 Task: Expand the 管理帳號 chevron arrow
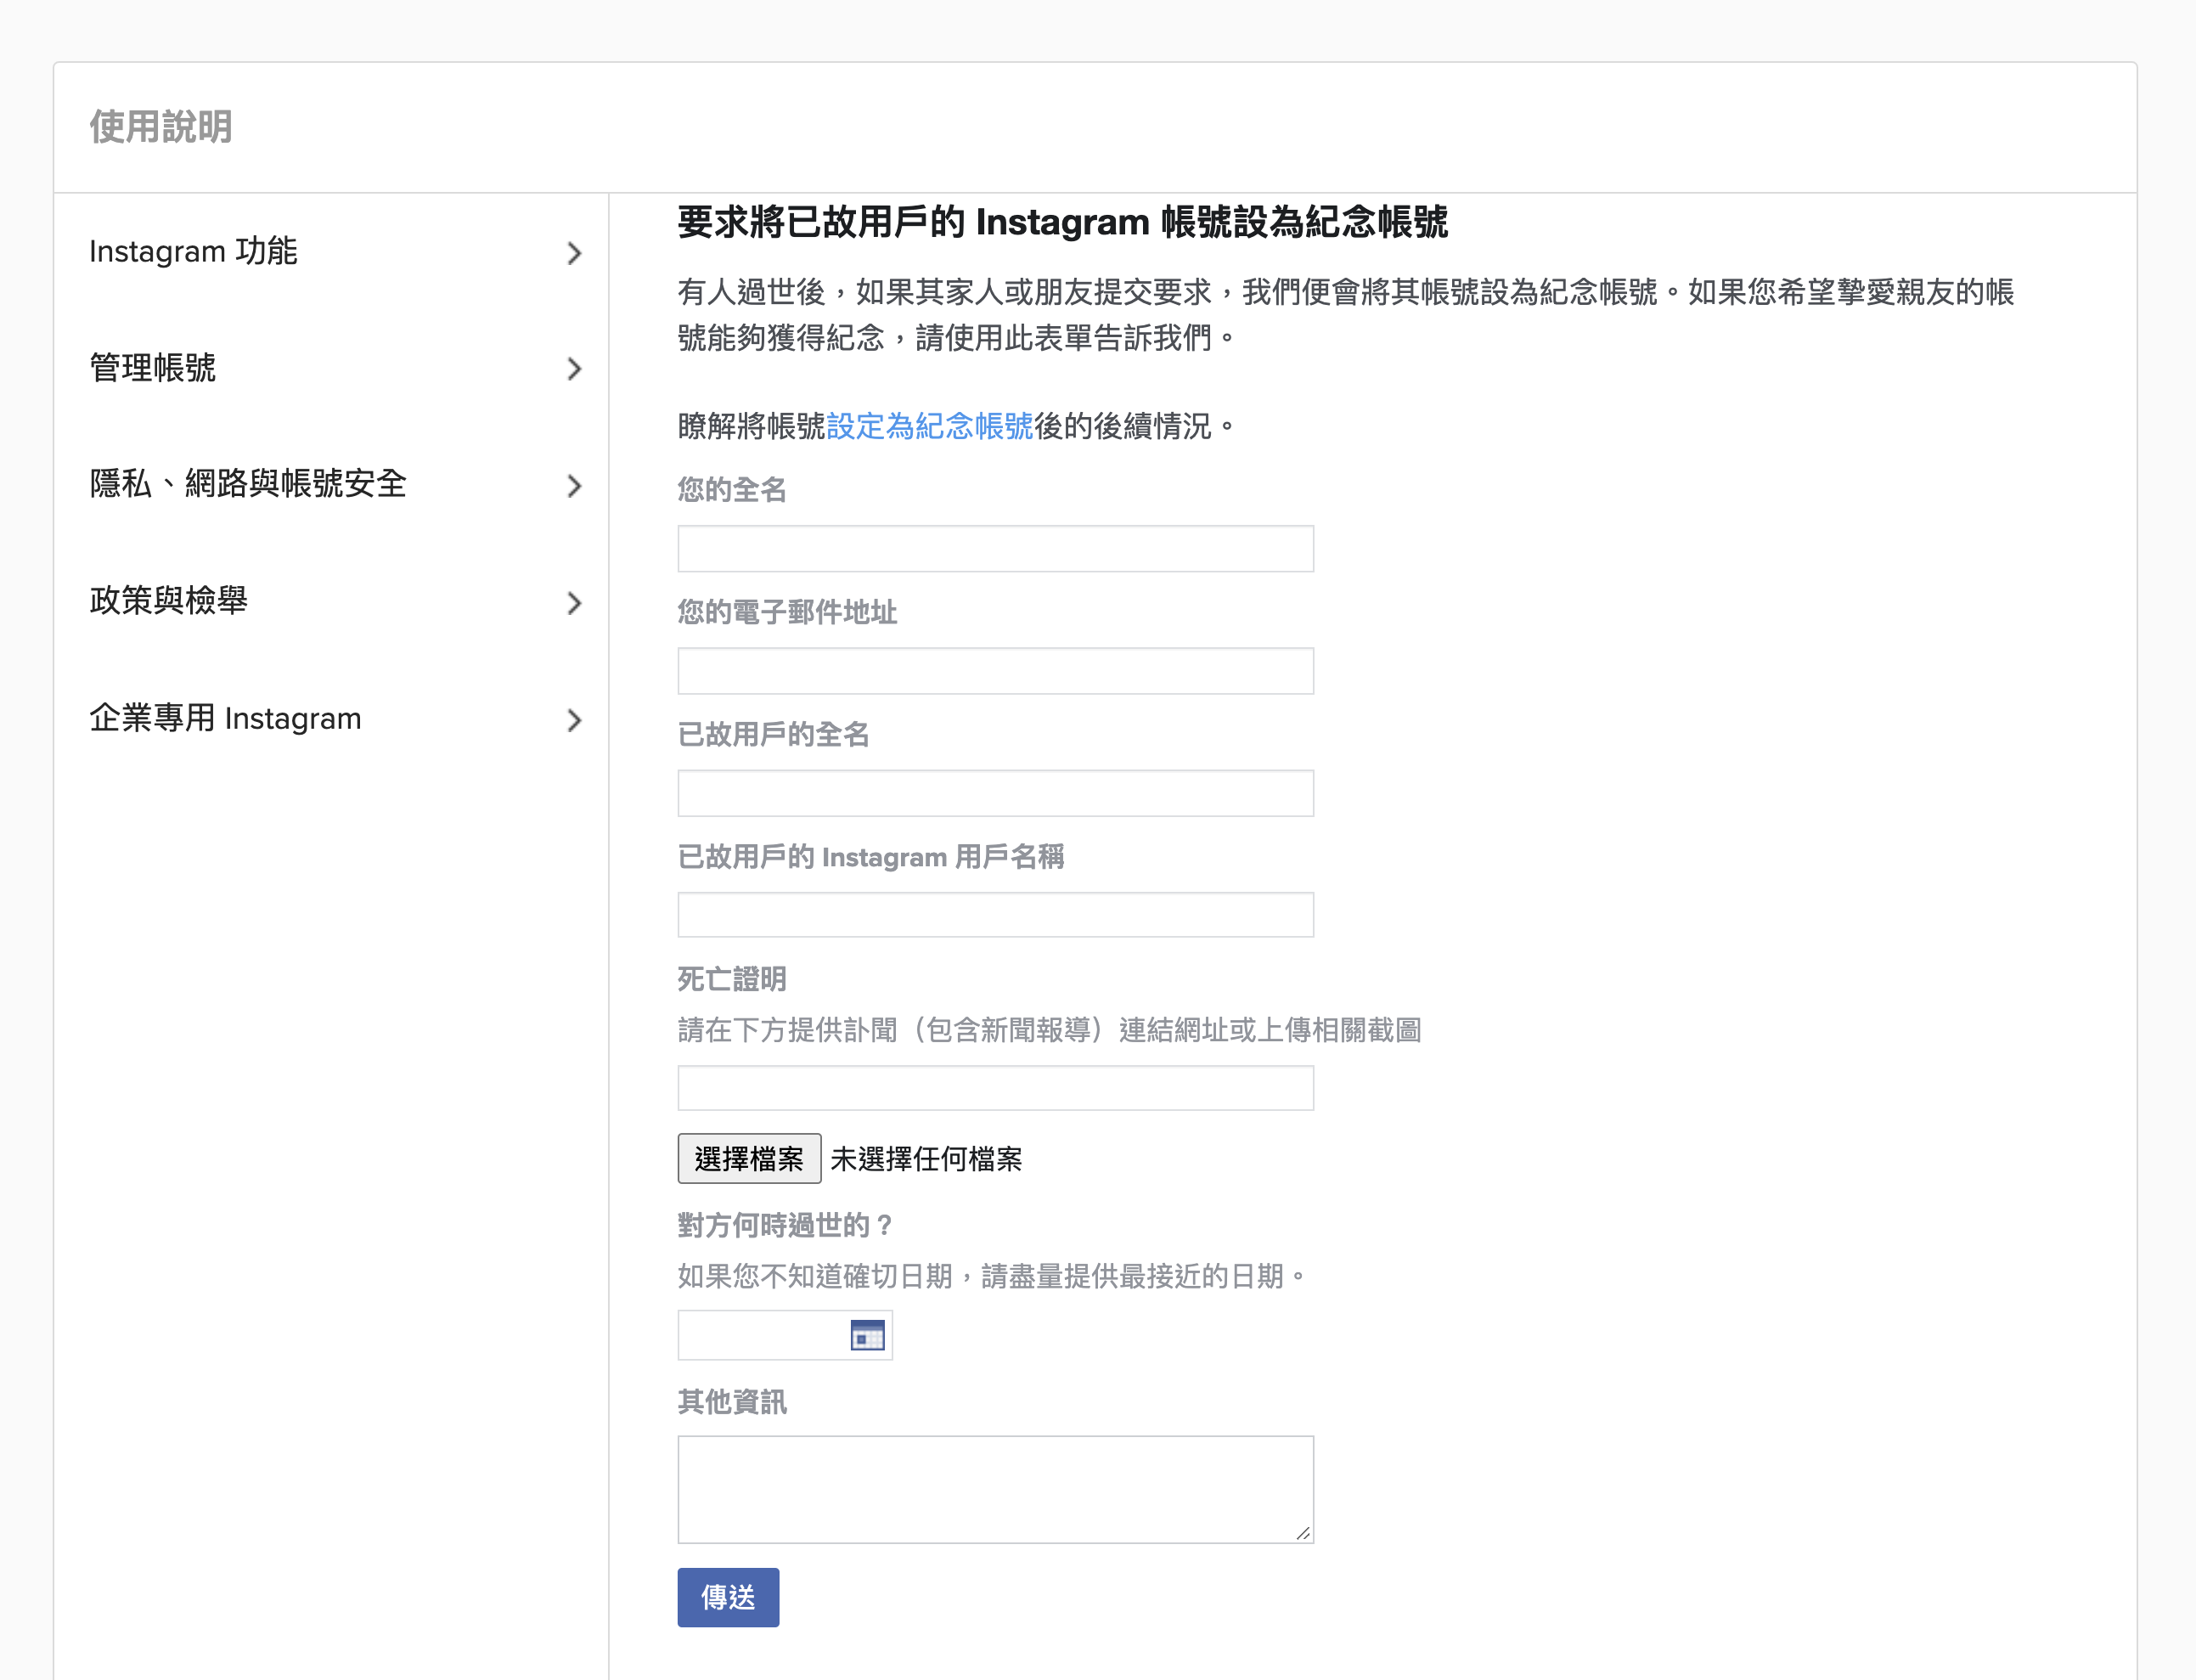(574, 369)
